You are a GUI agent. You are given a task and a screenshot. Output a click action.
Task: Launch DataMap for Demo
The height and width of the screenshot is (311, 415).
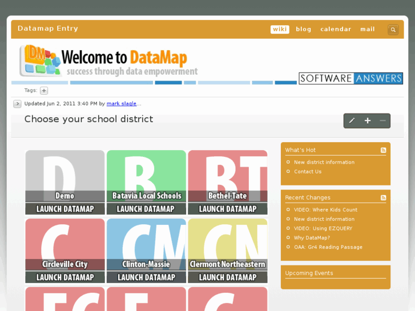(65, 209)
